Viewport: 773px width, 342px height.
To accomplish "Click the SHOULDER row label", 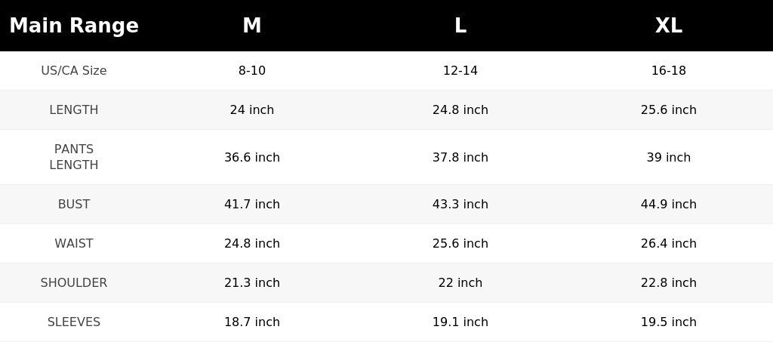I will [74, 283].
